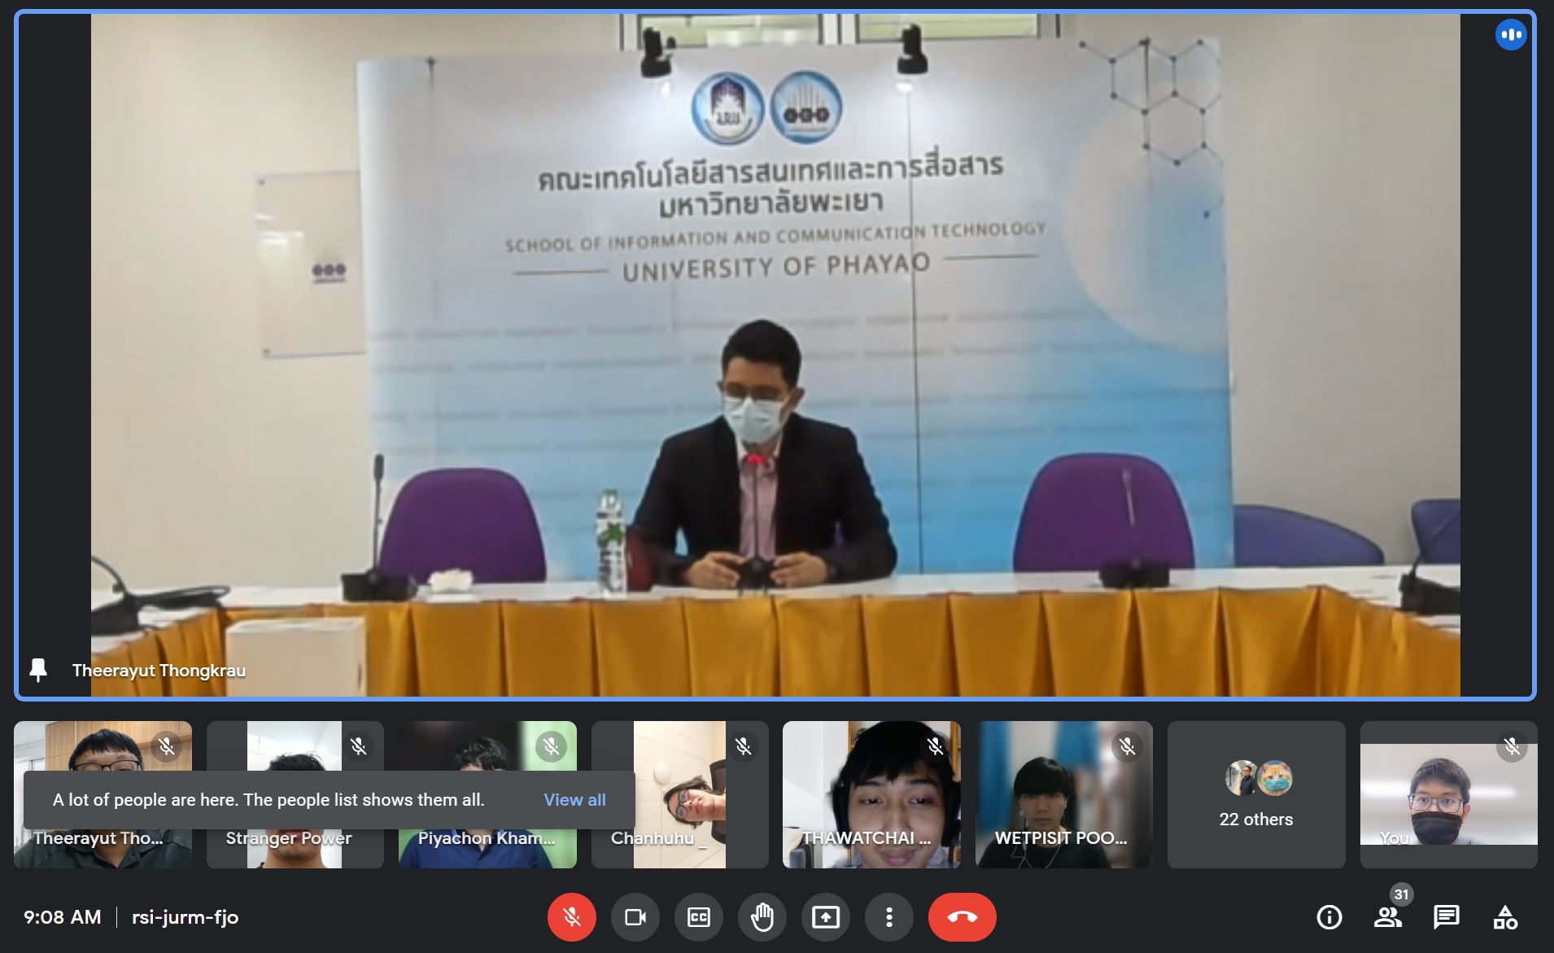The height and width of the screenshot is (953, 1554).
Task: Unmute the microphone with red mic button
Action: 571,917
